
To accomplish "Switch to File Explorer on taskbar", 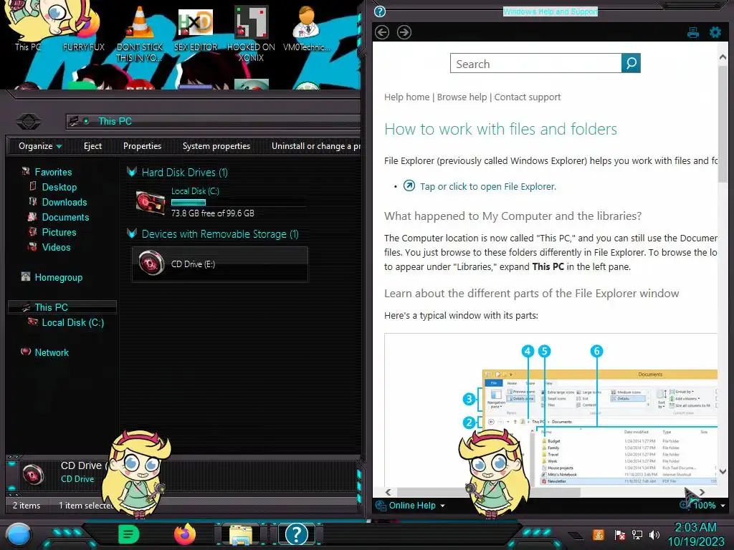I will (x=241, y=534).
